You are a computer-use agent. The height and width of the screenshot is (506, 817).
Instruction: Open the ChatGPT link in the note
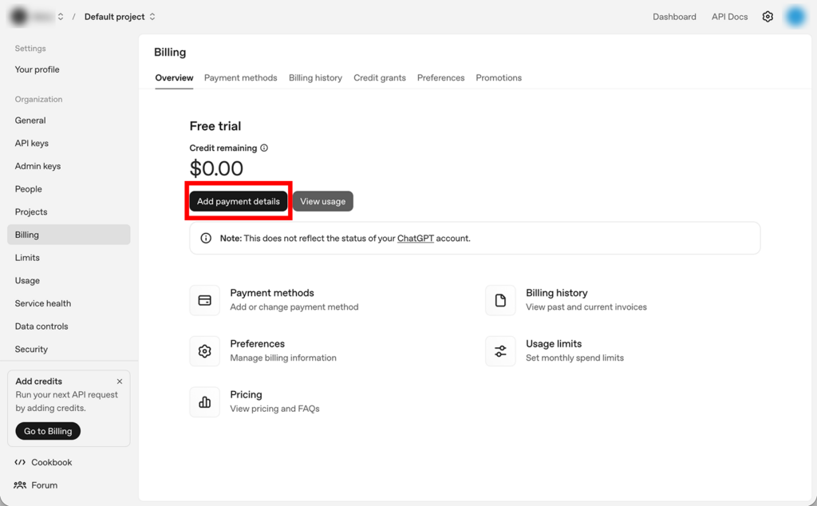pyautogui.click(x=415, y=238)
